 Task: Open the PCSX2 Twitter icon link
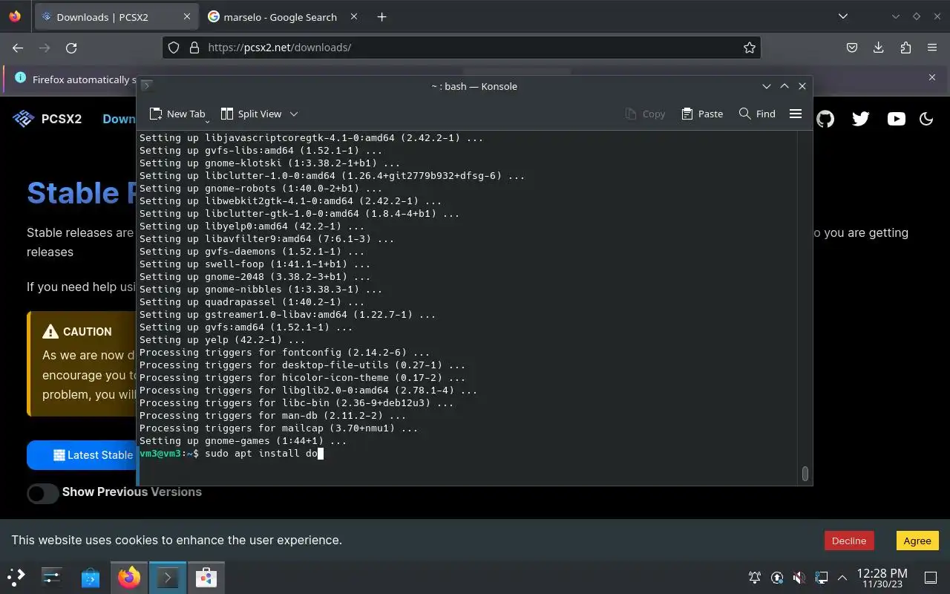[x=861, y=119]
